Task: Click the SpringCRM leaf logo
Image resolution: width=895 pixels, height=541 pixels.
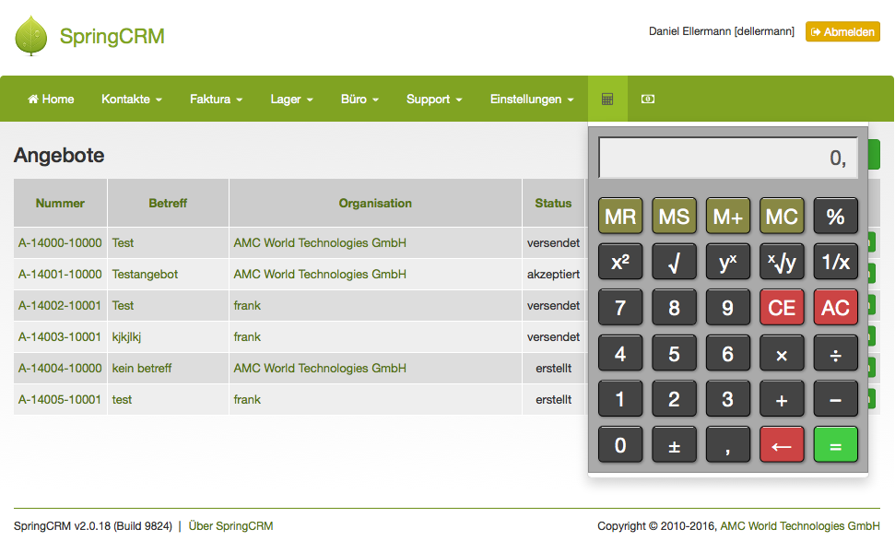Action: tap(30, 35)
